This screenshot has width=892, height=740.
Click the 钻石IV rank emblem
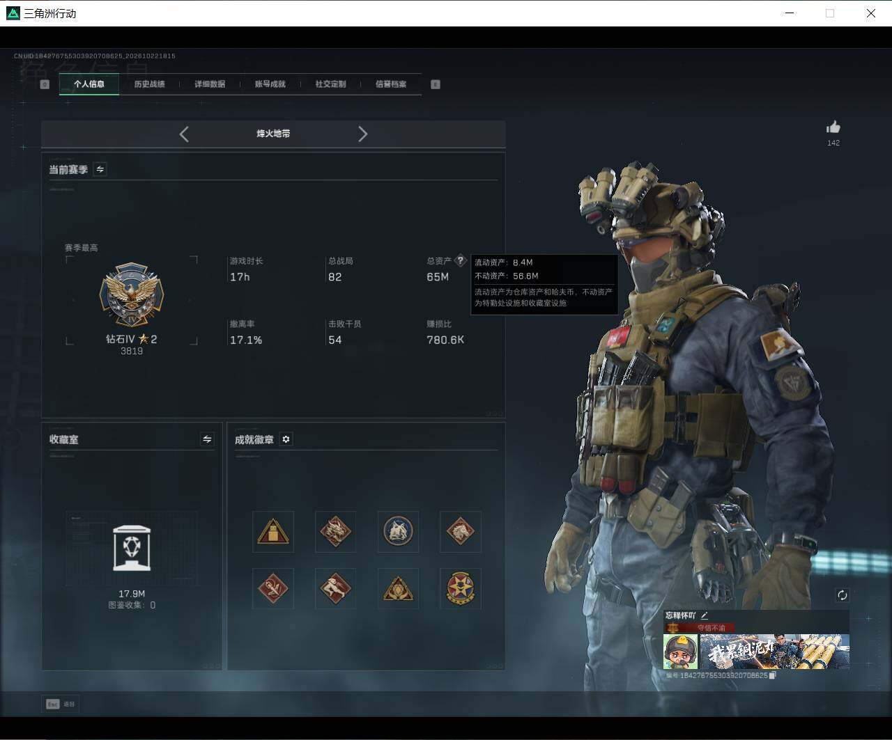[132, 295]
